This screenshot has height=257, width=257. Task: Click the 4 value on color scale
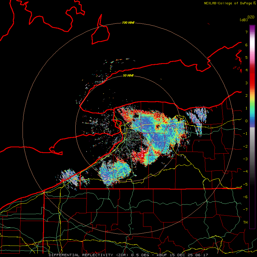246,70
